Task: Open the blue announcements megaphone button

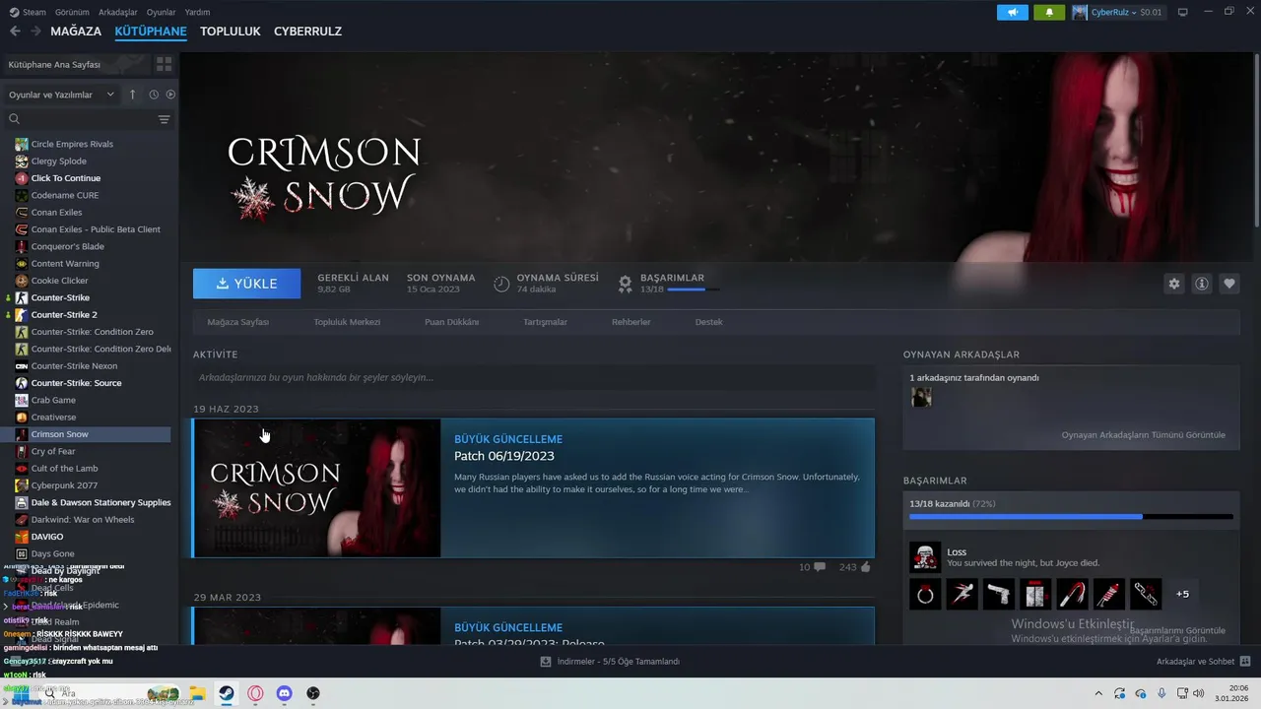Action: tap(1012, 12)
